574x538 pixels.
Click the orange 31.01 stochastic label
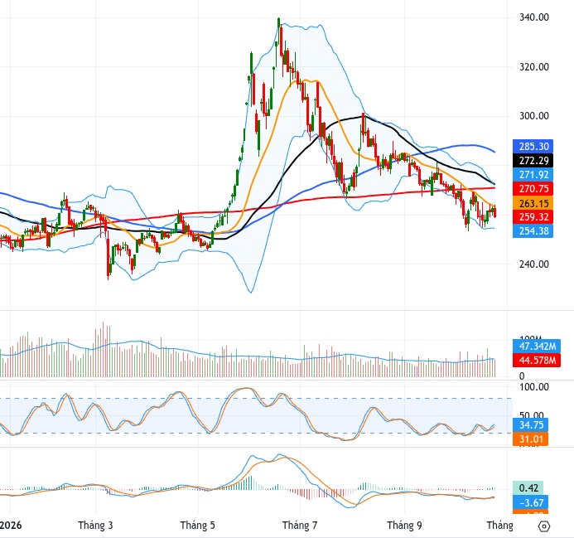pyautogui.click(x=530, y=439)
